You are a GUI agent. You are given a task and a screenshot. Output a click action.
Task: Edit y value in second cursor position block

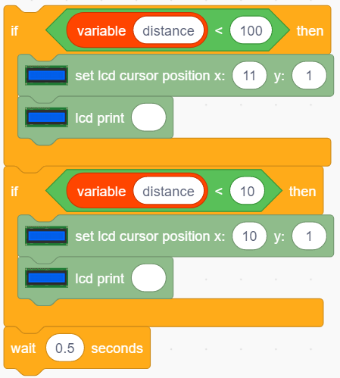point(309,236)
